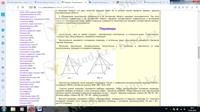
Task: Open Bookmarks star in the sidebar
Action: pos(3,21)
